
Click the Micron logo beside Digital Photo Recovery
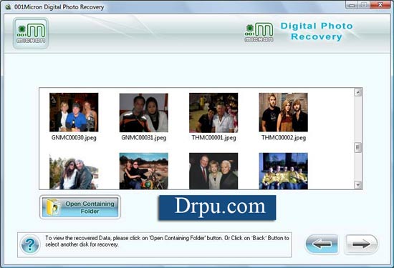pyautogui.click(x=259, y=32)
